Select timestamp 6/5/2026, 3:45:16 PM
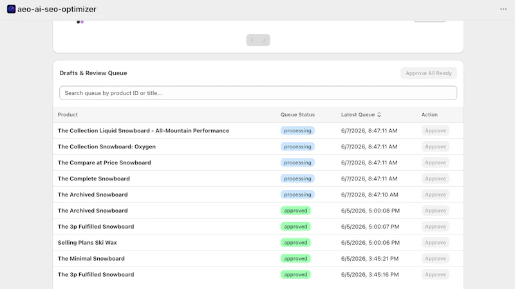The image size is (515, 289). tap(370, 275)
